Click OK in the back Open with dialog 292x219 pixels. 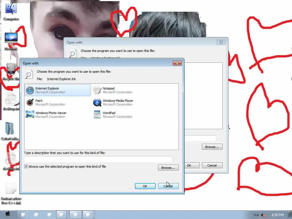(x=192, y=165)
